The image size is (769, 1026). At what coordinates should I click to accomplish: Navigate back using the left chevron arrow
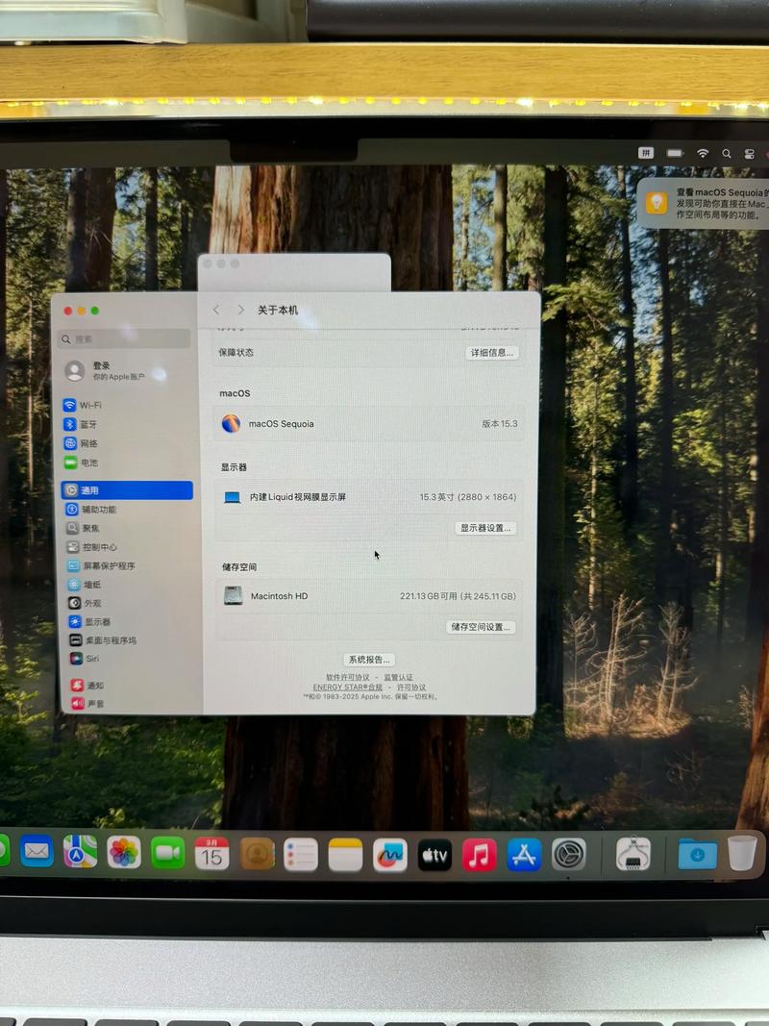pyautogui.click(x=216, y=310)
